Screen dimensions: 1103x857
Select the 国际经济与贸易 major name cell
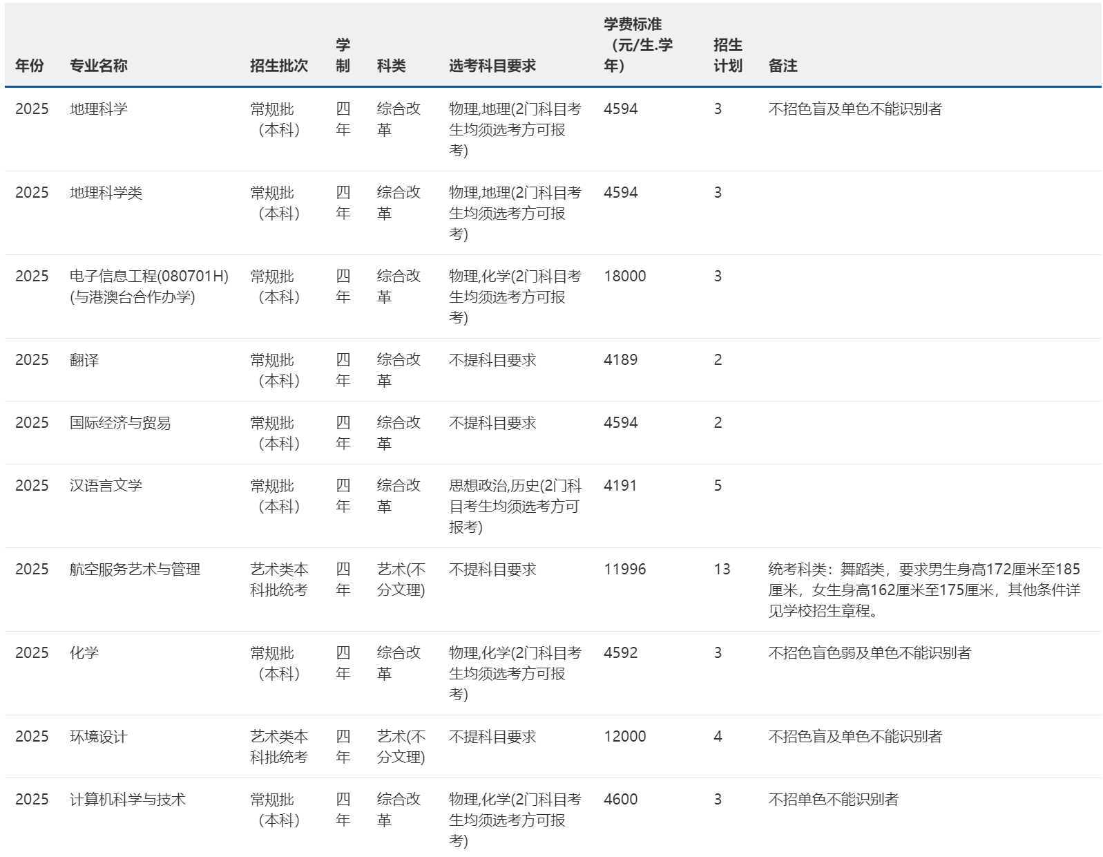point(120,423)
